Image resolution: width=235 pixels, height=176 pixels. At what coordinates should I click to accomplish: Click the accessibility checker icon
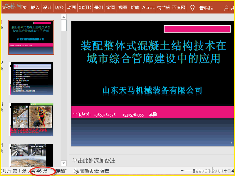(76, 171)
